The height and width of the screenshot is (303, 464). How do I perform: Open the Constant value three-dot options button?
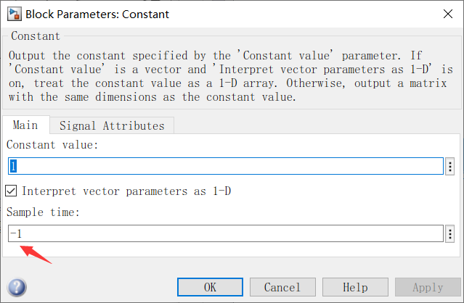coord(450,167)
